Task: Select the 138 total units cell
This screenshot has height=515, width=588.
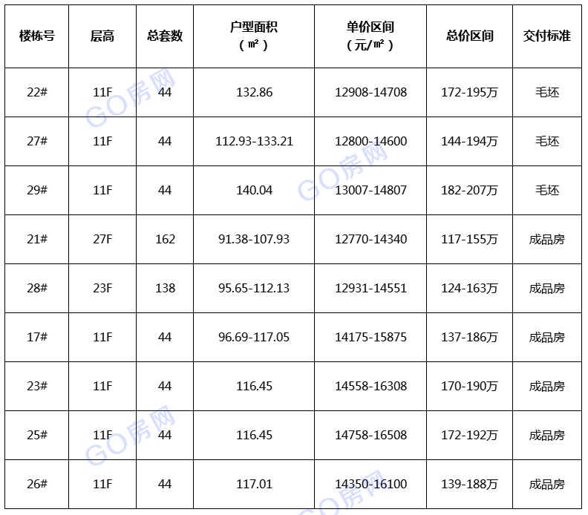Action: [165, 288]
